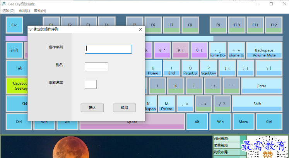Click the 9 ( key

[x=181, y=50]
